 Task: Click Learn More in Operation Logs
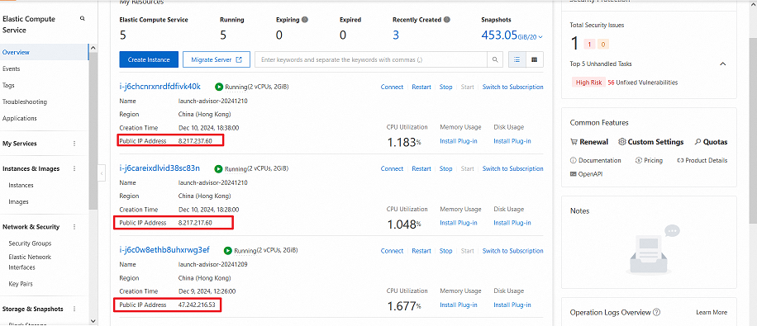point(712,313)
